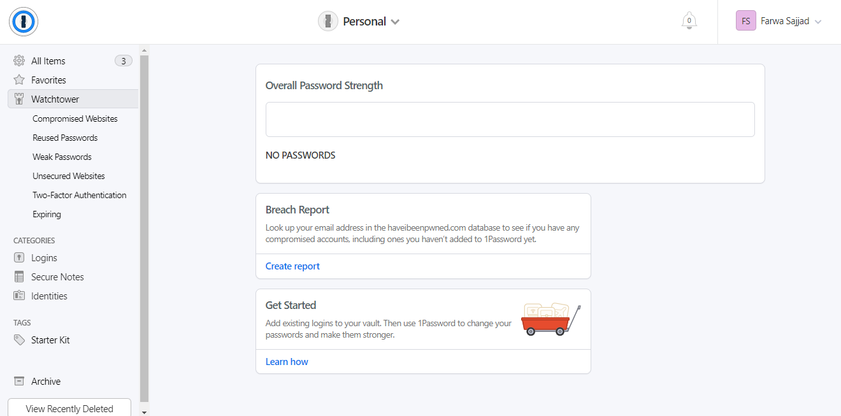Click the Favorites star icon

click(19, 80)
